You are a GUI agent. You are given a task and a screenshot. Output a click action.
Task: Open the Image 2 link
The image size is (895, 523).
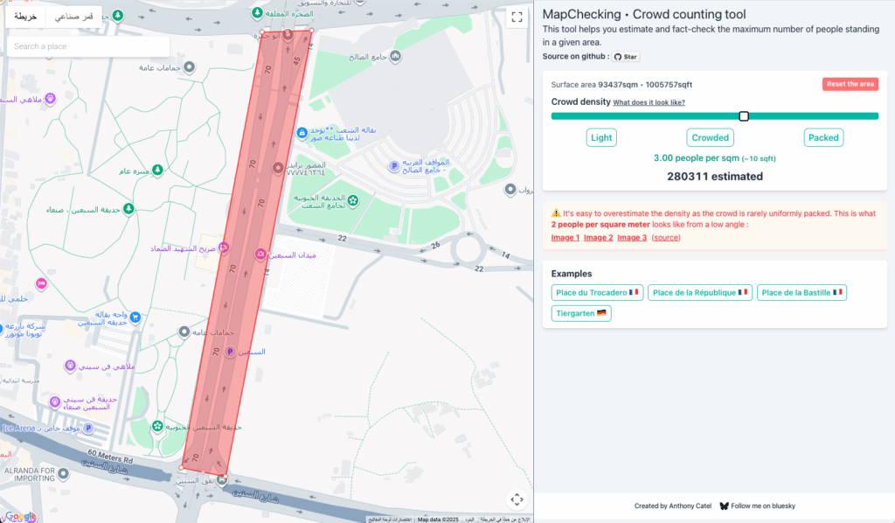(x=598, y=238)
